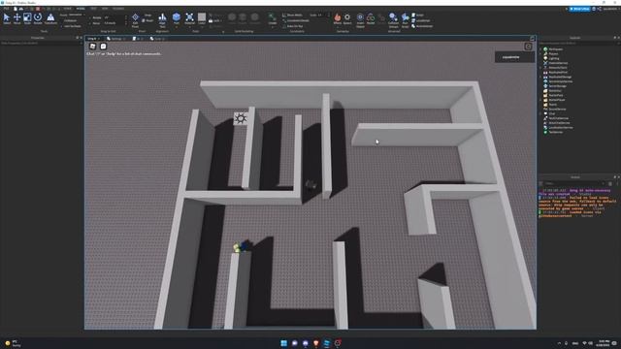The image size is (621, 349).
Task: Toggle Draw On Top option
Action: click(x=293, y=26)
